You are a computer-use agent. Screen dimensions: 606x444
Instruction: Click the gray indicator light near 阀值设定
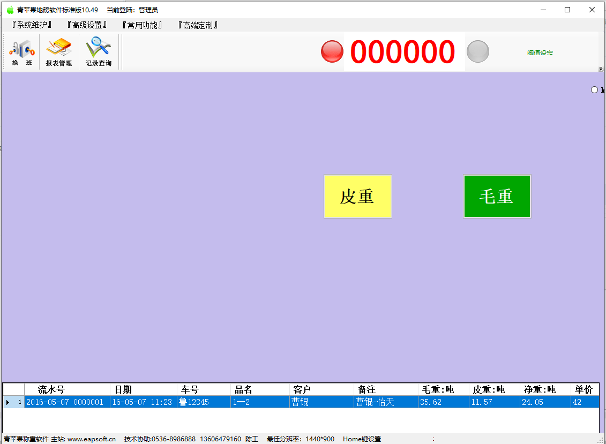tap(477, 51)
